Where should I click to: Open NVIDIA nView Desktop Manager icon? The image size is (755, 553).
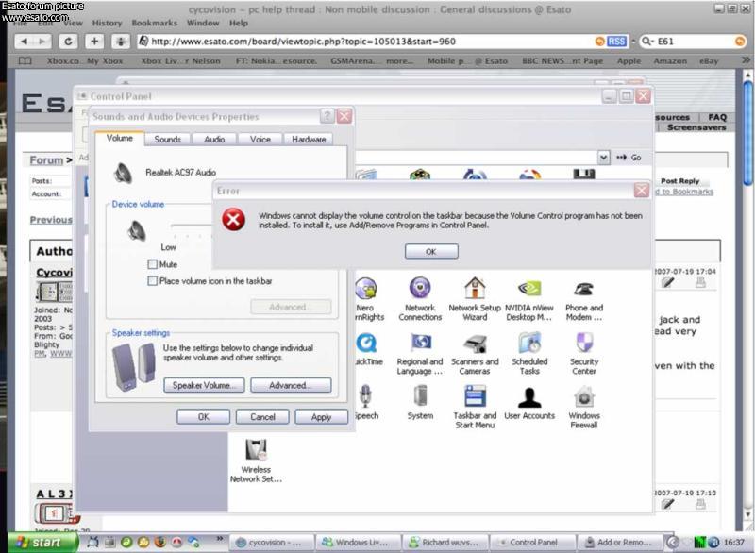click(x=529, y=299)
